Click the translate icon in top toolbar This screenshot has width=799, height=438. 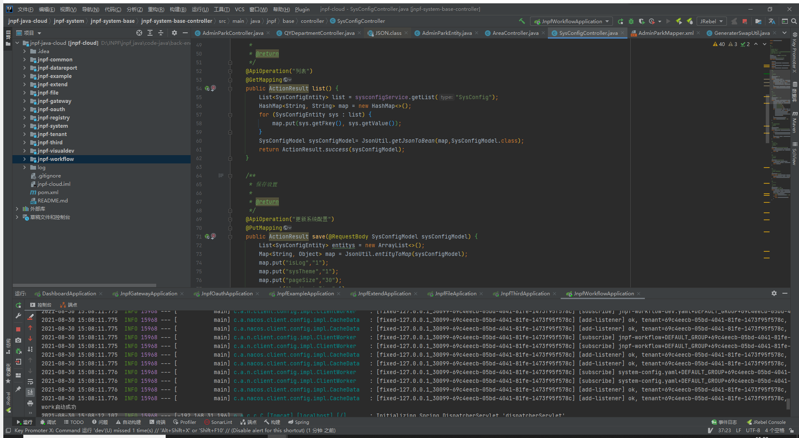pos(772,21)
